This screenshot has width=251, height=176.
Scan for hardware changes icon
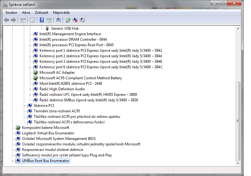pyautogui.click(x=59, y=20)
